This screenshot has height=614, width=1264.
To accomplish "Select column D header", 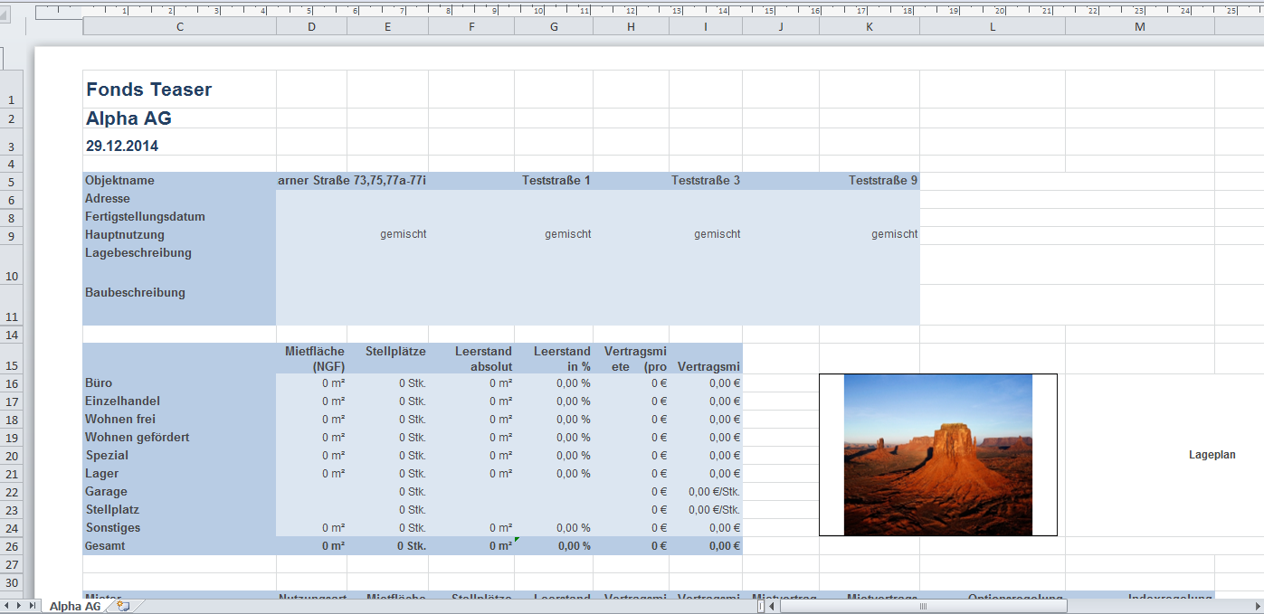I will pyautogui.click(x=312, y=27).
